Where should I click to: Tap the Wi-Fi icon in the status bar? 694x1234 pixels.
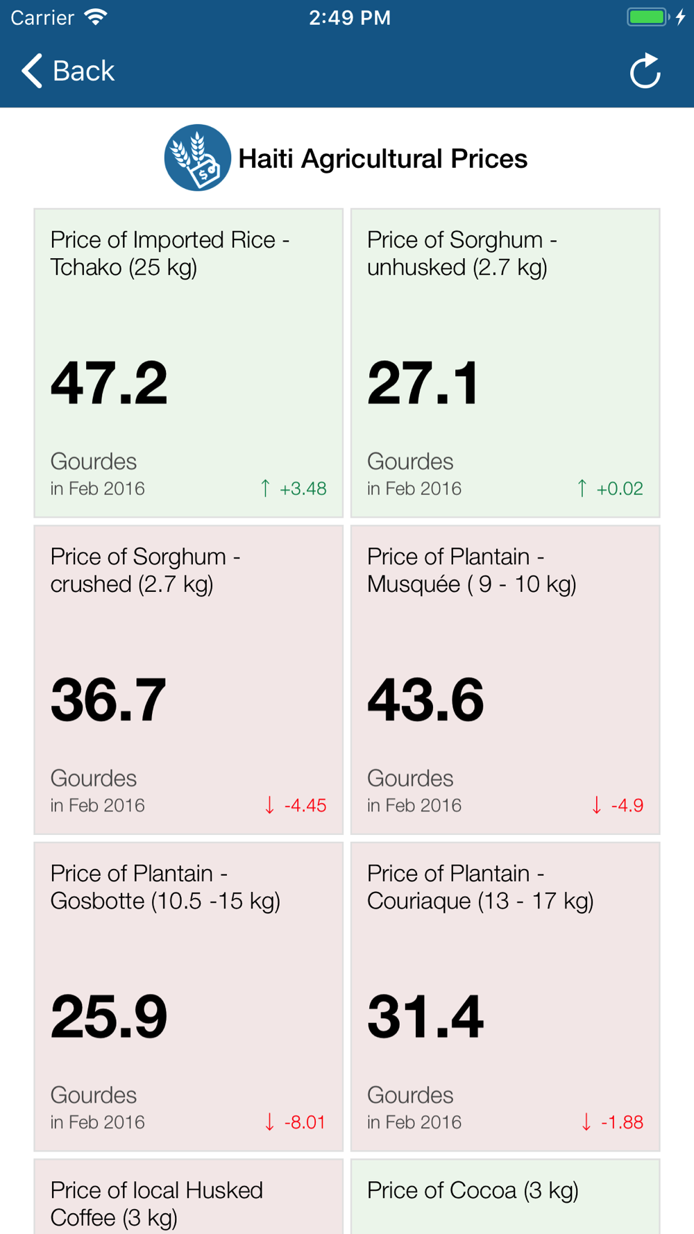[x=95, y=17]
